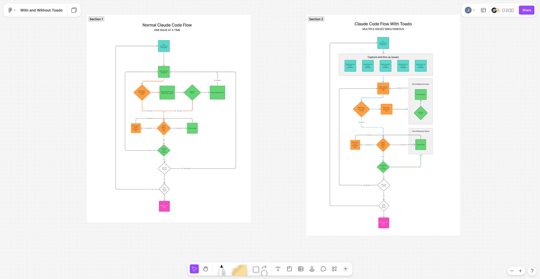Screen dimensions: 540x279
Task: Expand the avatar dropdown chevron
Action: 474,10
